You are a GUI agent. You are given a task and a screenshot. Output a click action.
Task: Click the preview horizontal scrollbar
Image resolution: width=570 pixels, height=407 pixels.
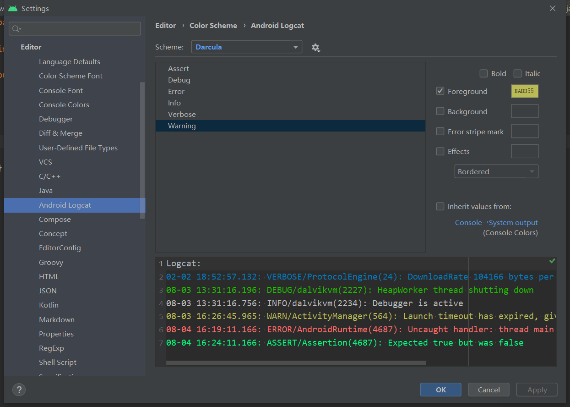(x=296, y=363)
